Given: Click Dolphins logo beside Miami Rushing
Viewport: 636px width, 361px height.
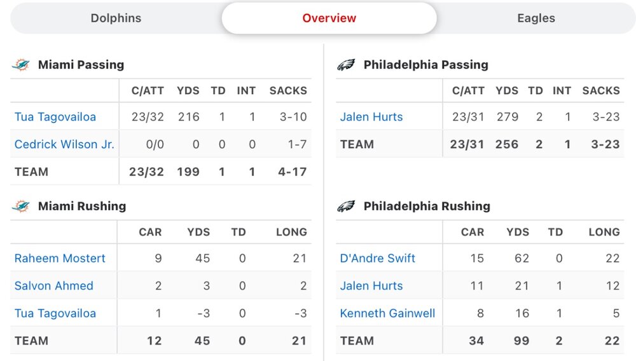Looking at the screenshot, I should click(21, 206).
